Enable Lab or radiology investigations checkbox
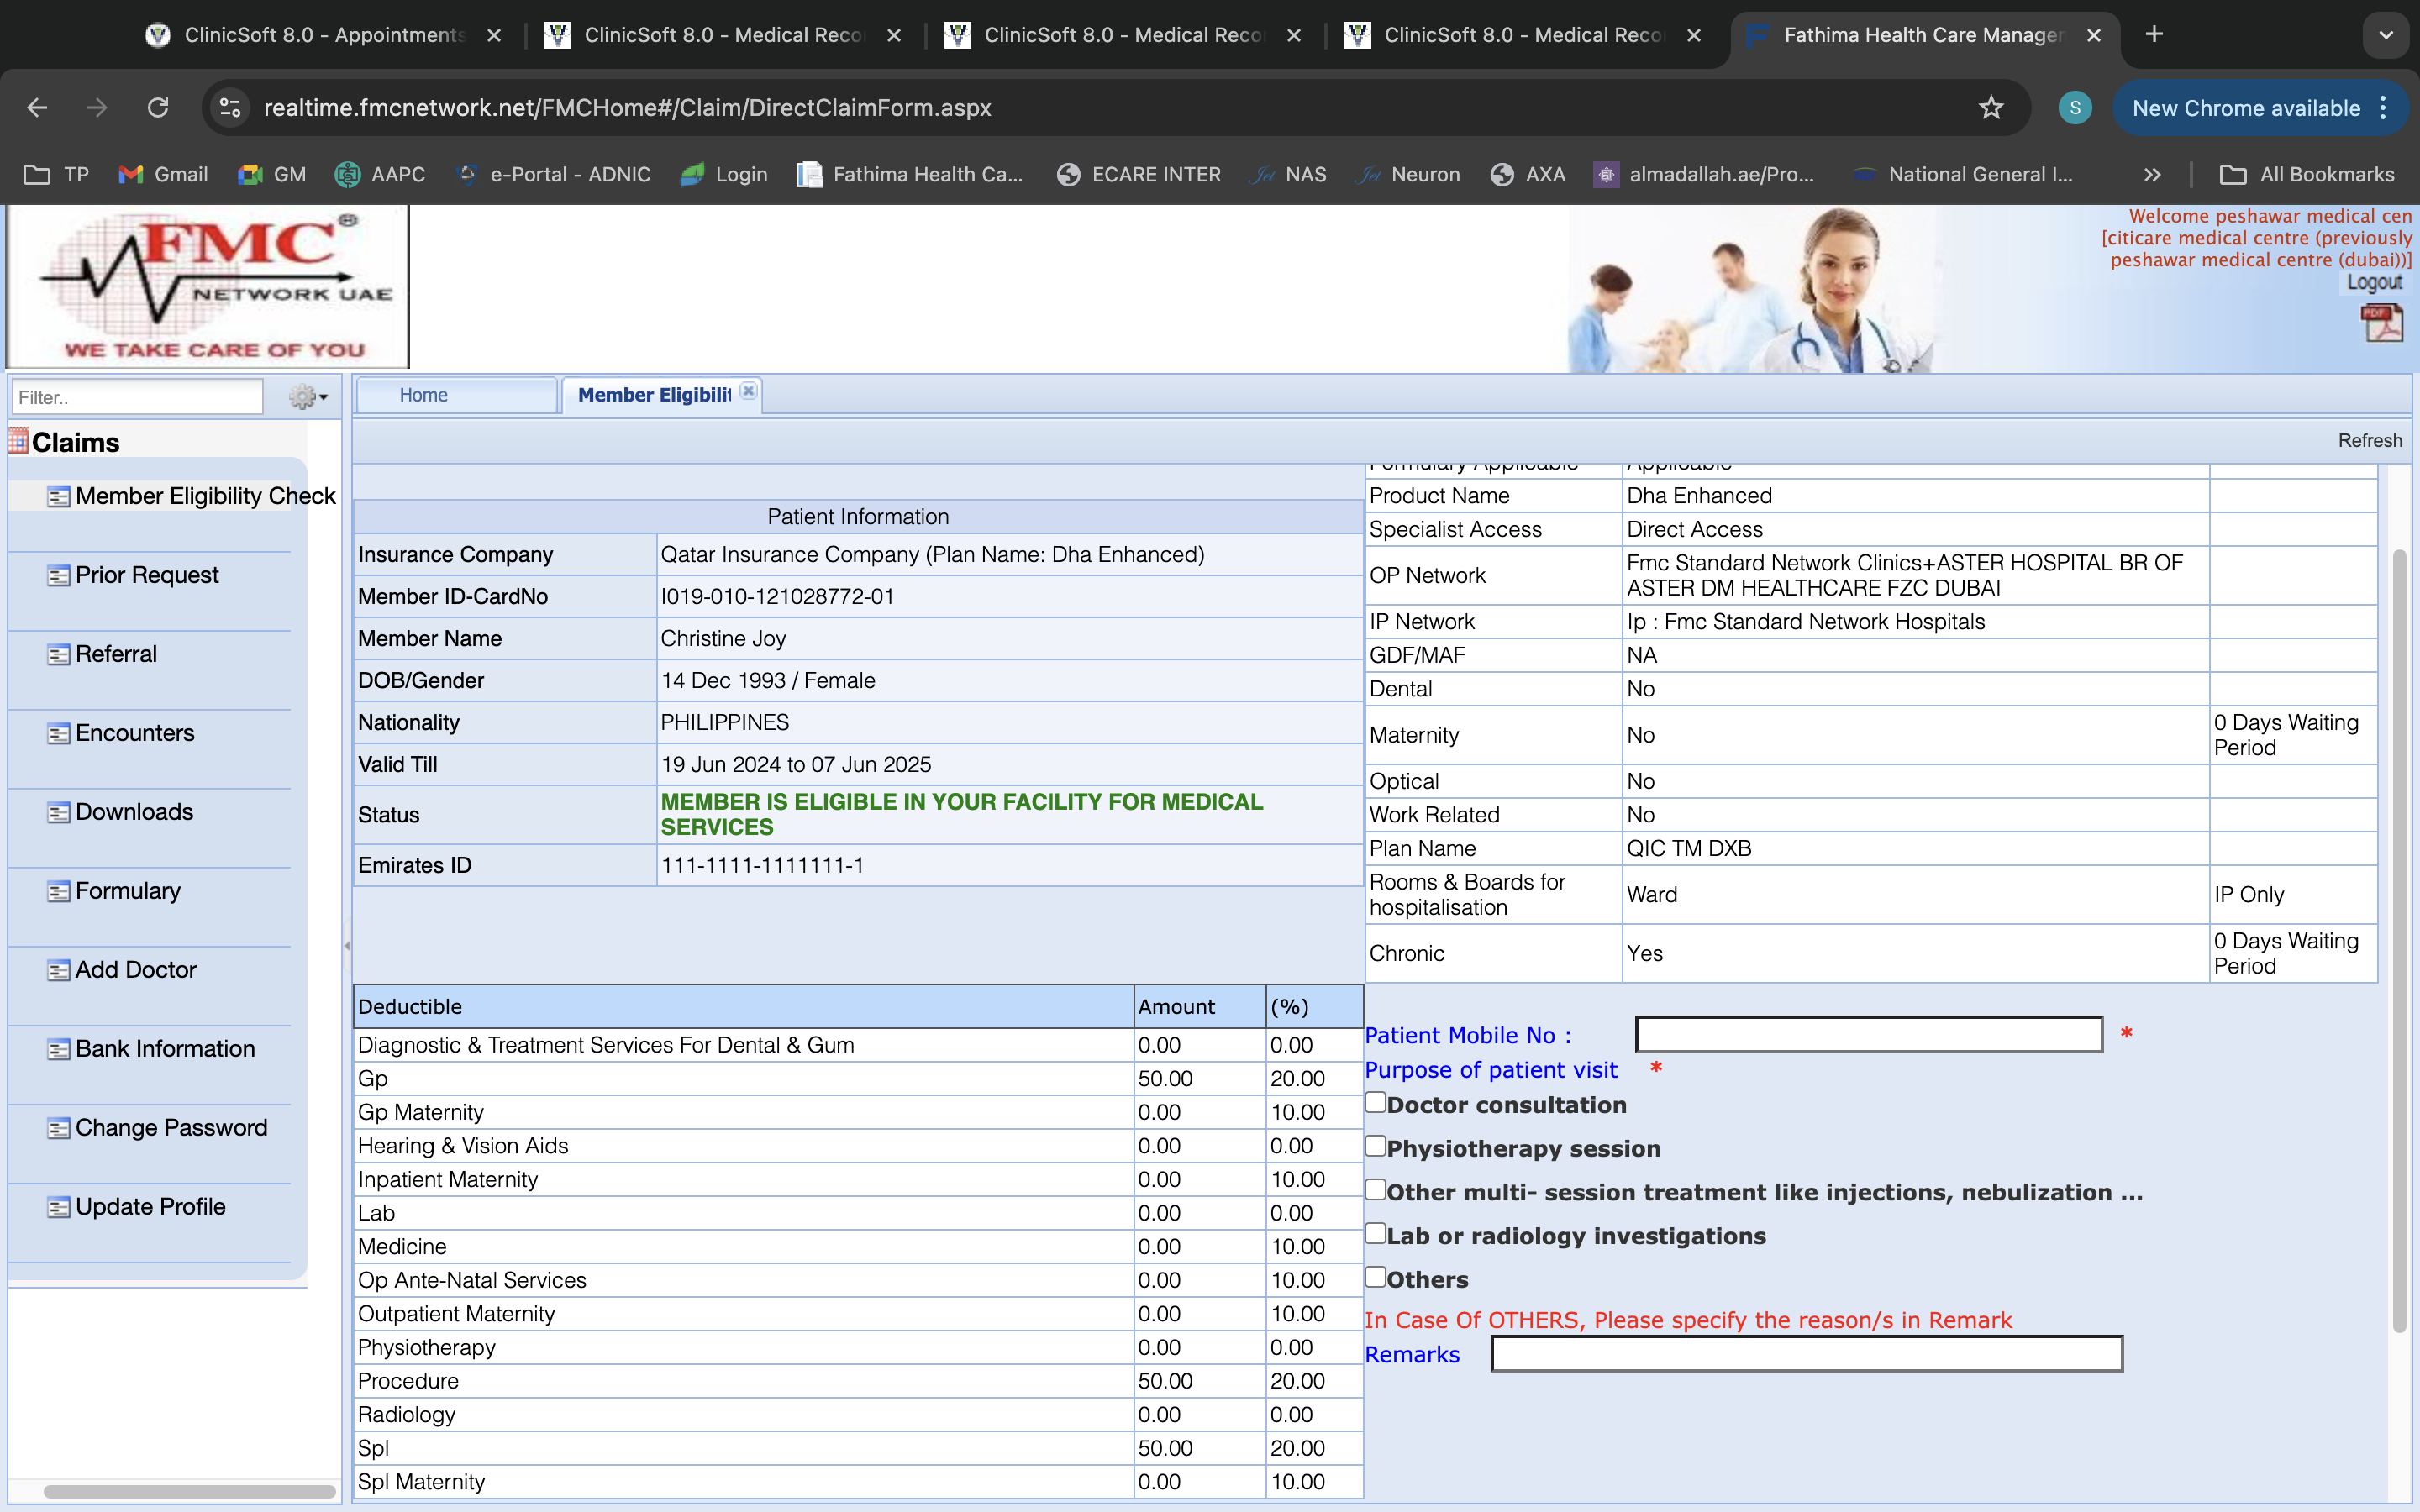 point(1376,1233)
